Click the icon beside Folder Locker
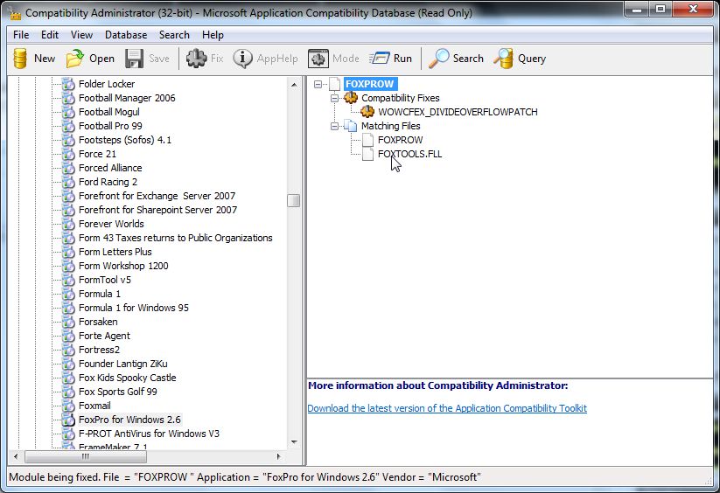720x493 pixels. [68, 84]
